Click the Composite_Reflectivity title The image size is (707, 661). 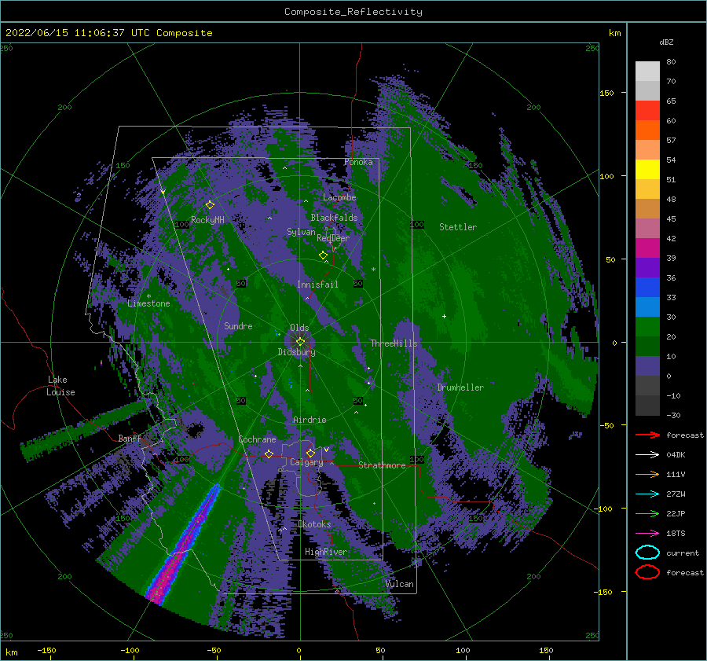353,12
